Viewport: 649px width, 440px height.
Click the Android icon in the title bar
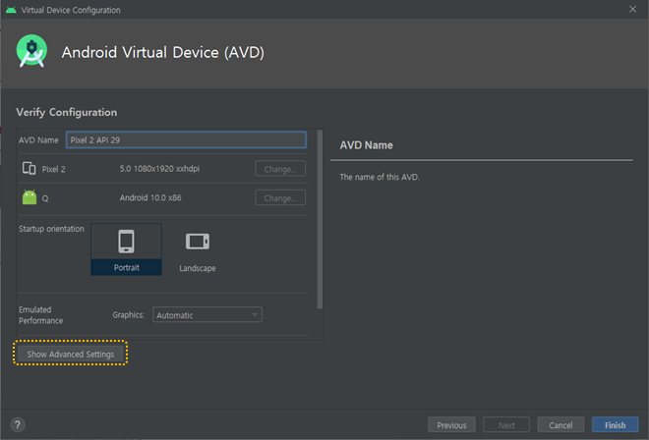[11, 10]
